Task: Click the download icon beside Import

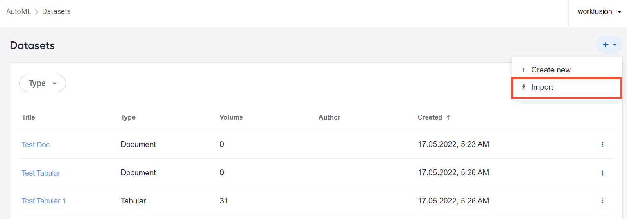Action: [x=523, y=87]
